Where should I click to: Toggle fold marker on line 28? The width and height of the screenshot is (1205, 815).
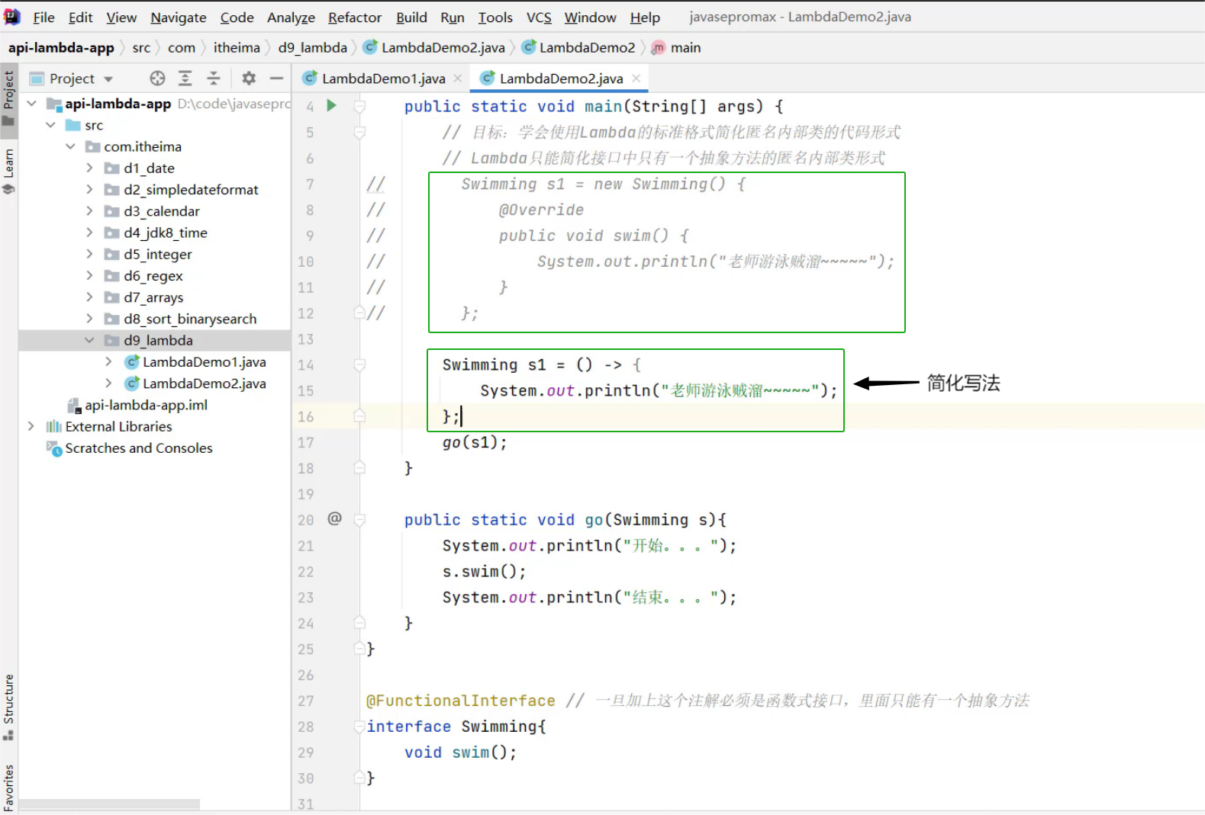[x=359, y=727]
